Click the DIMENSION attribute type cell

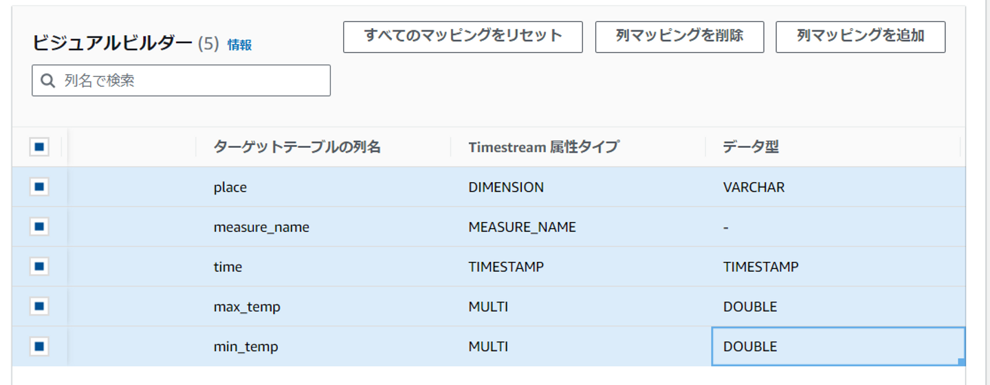pyautogui.click(x=506, y=187)
